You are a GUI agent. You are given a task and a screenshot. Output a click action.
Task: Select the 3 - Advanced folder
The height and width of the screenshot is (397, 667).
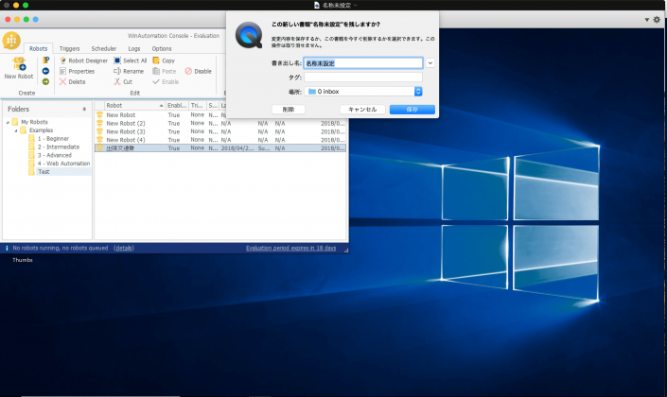55,155
